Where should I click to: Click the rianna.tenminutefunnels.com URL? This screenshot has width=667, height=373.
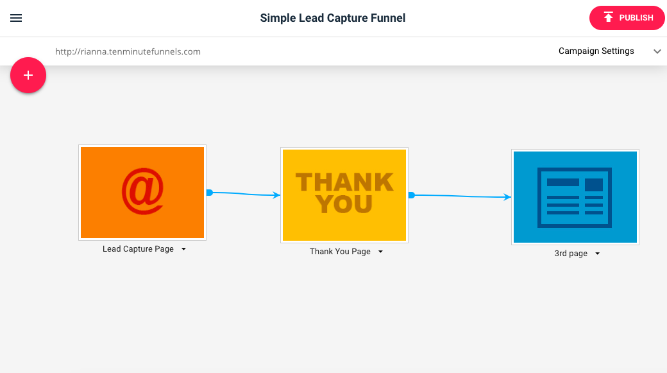pyautogui.click(x=128, y=51)
